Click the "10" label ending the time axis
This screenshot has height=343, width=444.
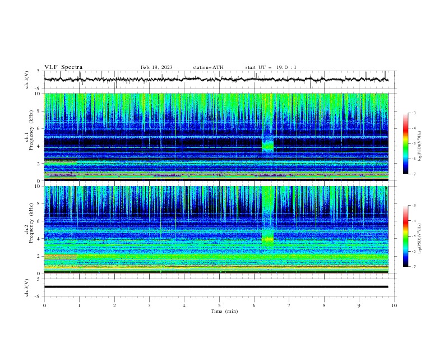tap(394, 305)
